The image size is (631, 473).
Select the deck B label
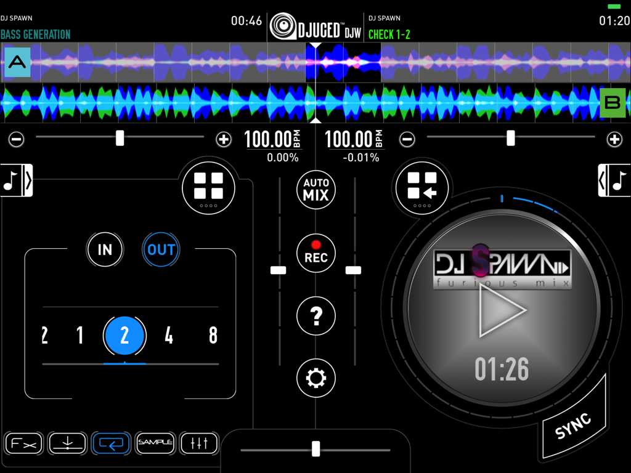pos(614,103)
